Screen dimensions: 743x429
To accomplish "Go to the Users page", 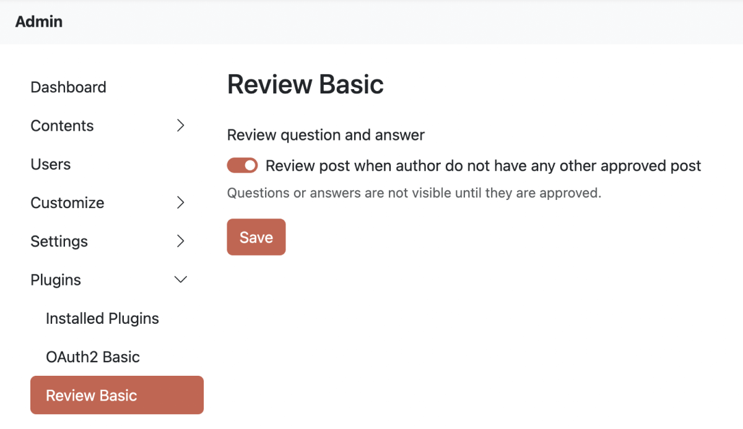I will [x=50, y=164].
